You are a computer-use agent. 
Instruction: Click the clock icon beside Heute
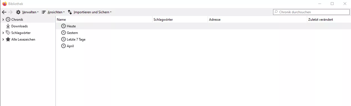coord(63,26)
